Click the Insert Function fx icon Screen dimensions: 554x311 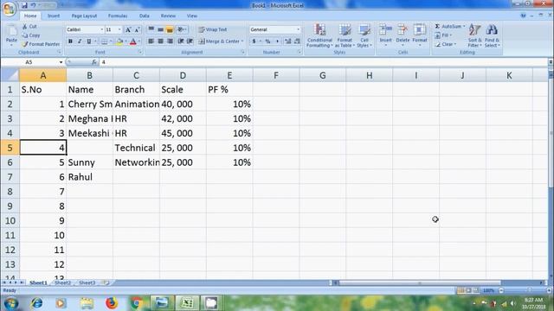[x=94, y=62]
